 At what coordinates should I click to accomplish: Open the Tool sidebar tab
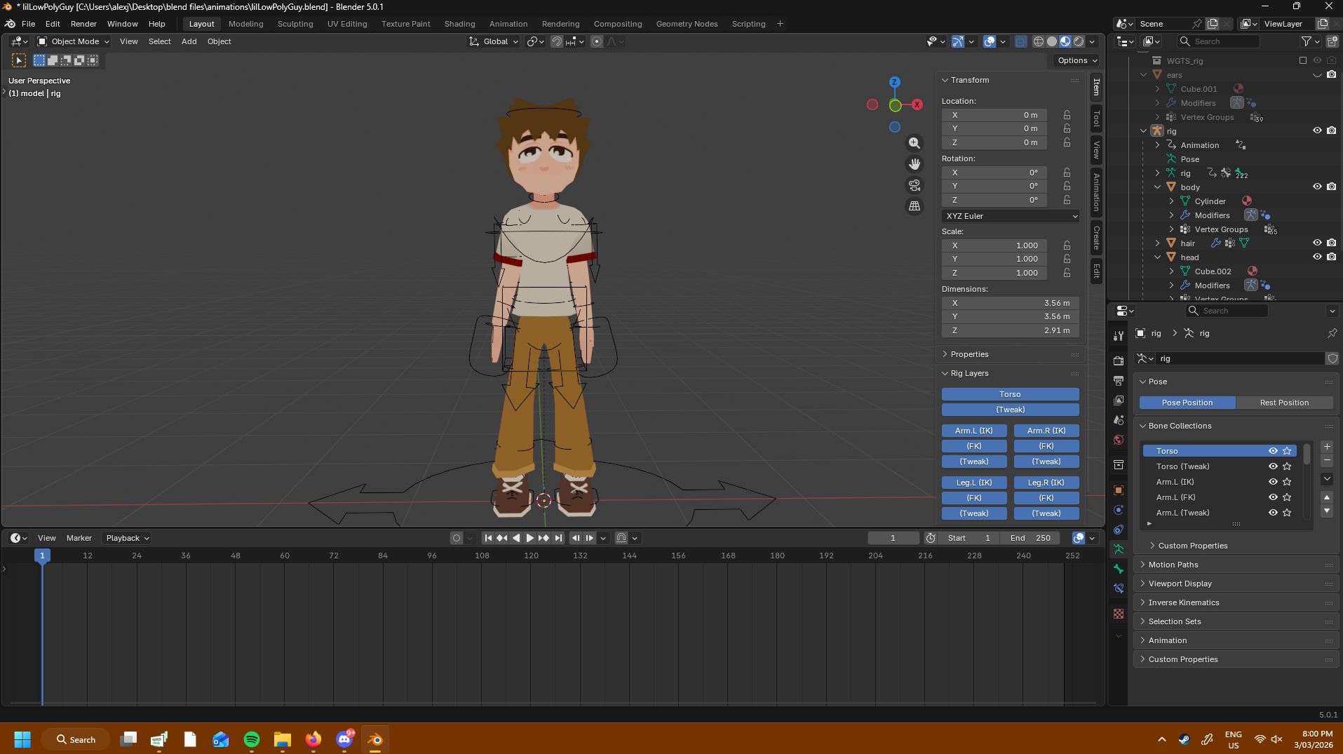tap(1096, 118)
